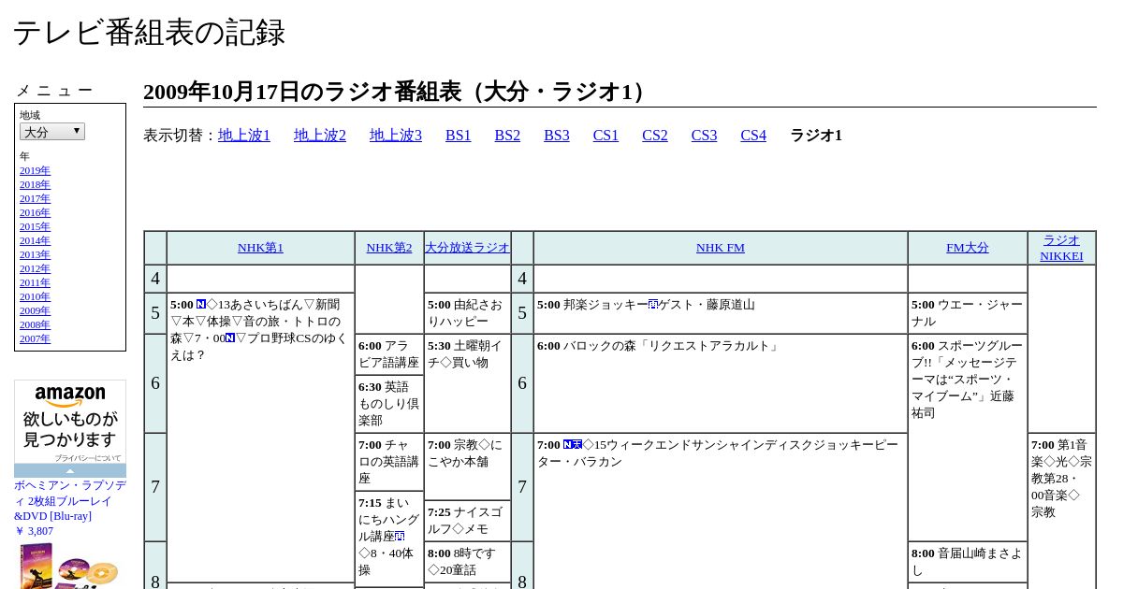Open the 2014年 year link

click(x=35, y=240)
